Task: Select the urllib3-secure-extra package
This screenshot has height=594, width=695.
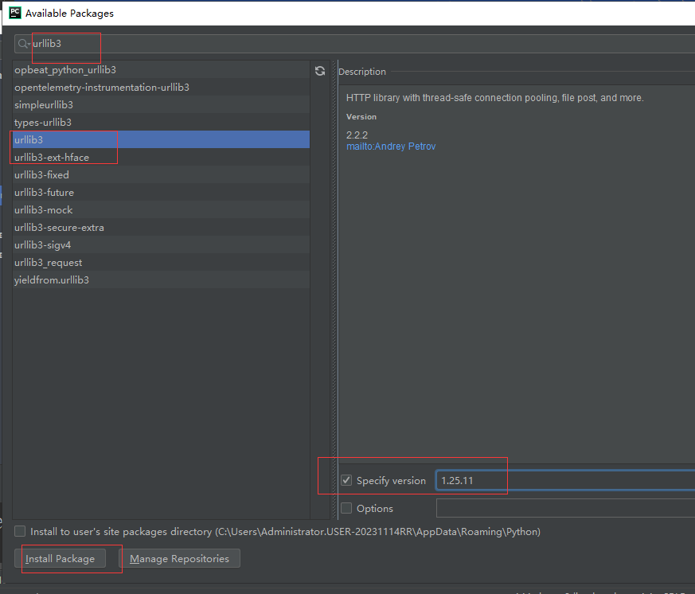Action: pyautogui.click(x=162, y=228)
